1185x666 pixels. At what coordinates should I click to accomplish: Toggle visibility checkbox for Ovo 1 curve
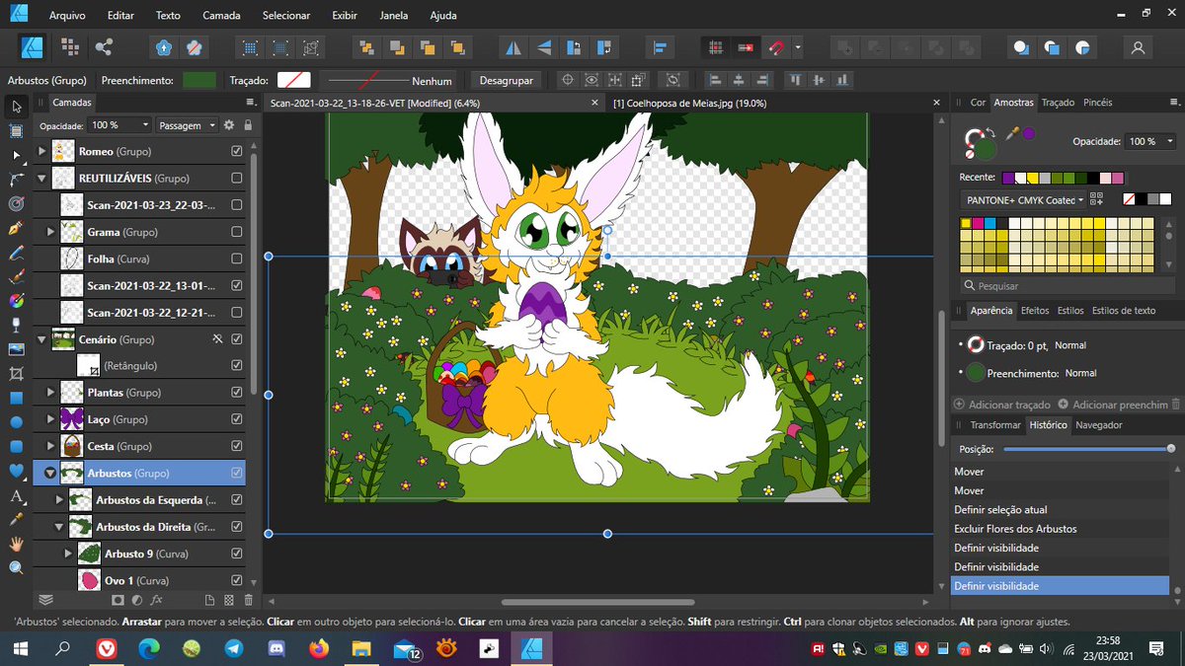pos(236,580)
